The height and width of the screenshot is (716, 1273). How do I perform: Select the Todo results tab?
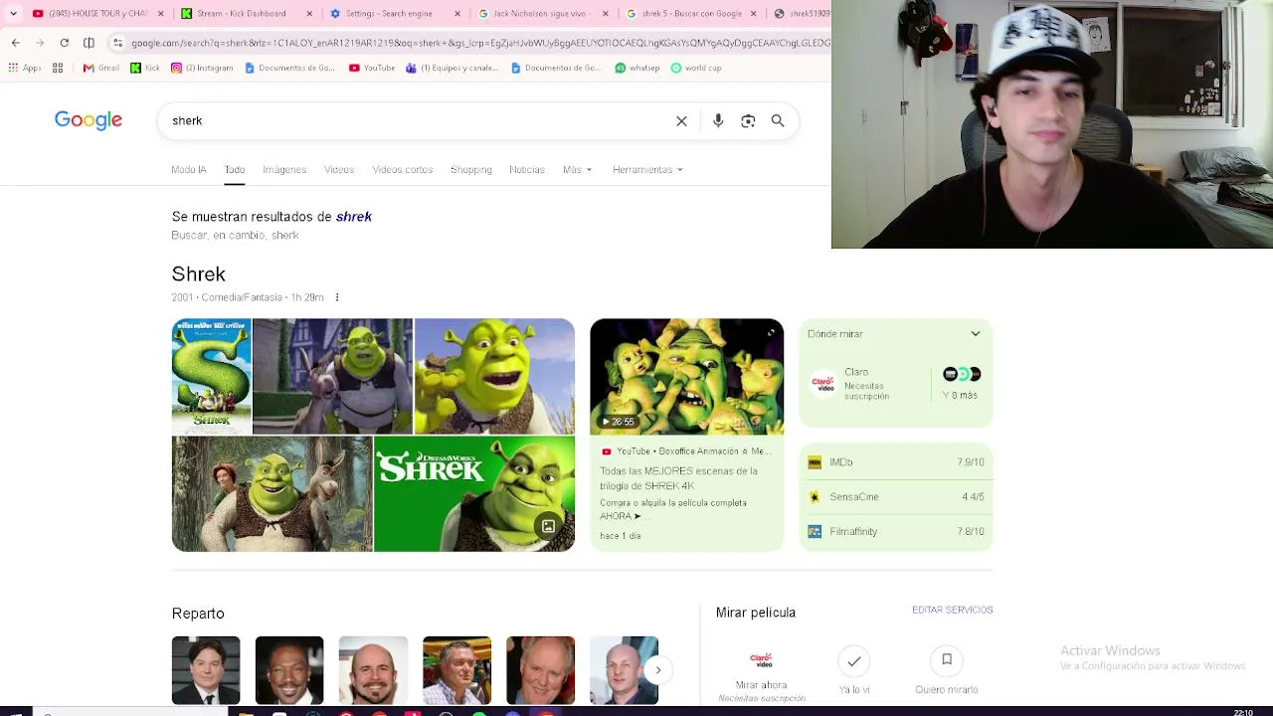pos(235,169)
